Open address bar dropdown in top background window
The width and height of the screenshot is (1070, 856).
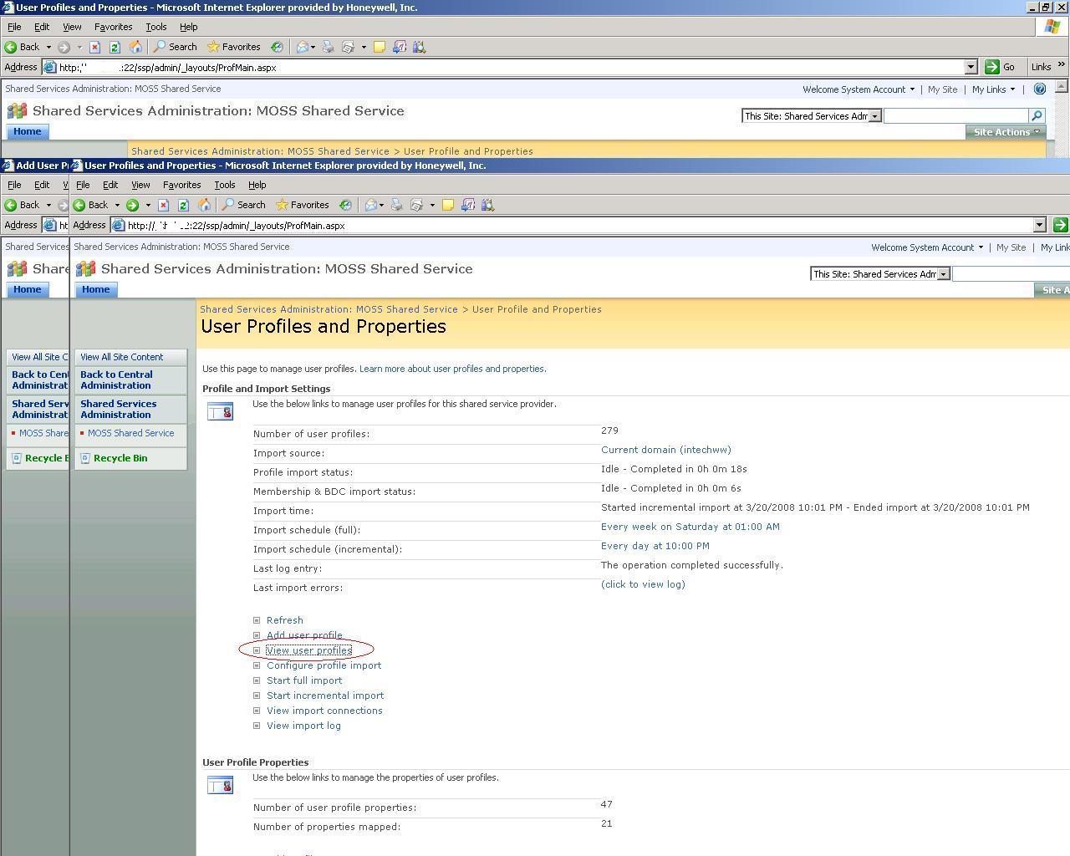[971, 67]
